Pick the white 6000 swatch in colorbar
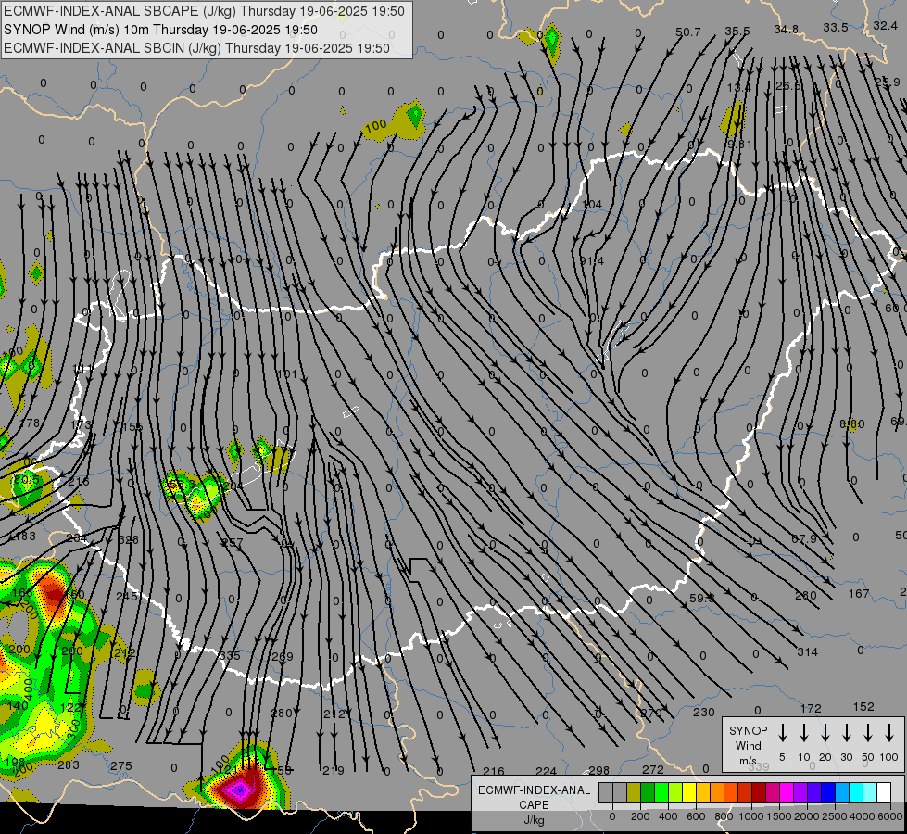The image size is (907, 834). [883, 792]
